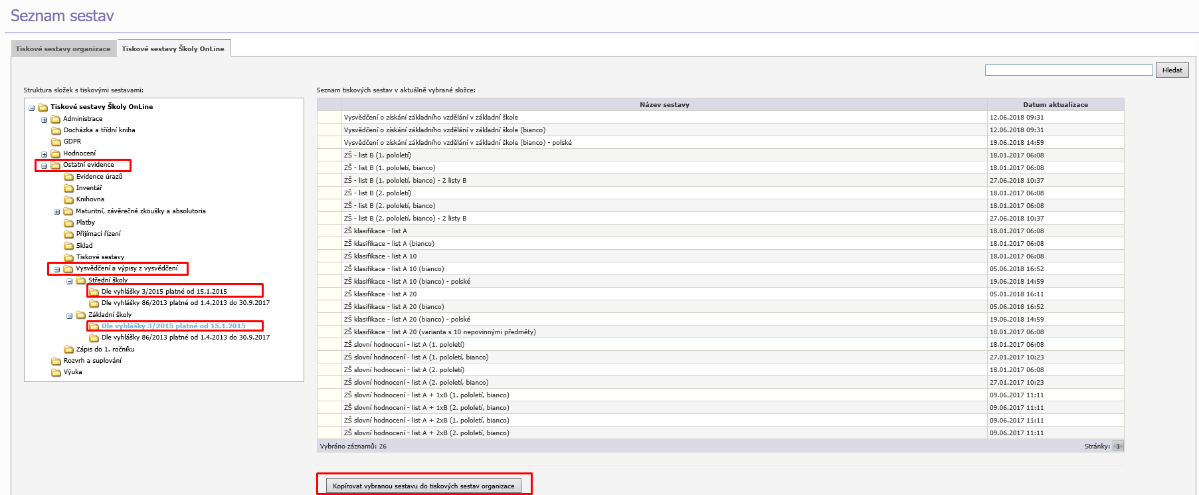Select row ZŠ klasifikace - list A 10

[721, 256]
